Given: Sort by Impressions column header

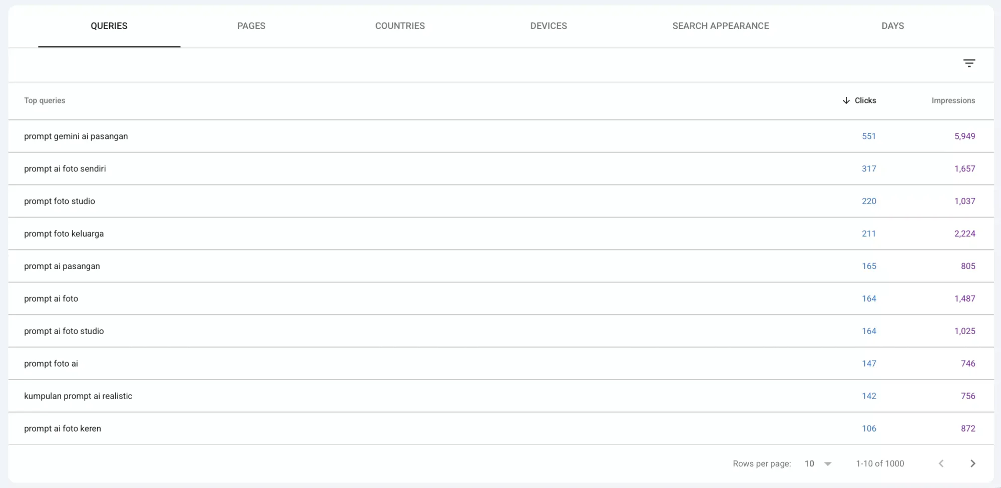Looking at the screenshot, I should [953, 100].
